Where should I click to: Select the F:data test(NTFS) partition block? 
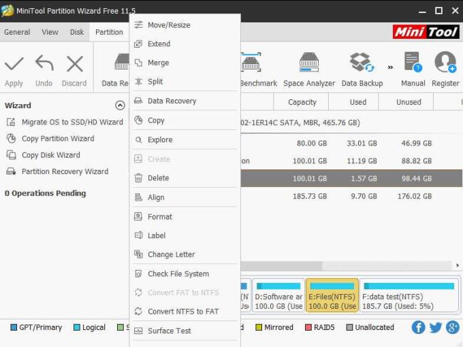409,295
